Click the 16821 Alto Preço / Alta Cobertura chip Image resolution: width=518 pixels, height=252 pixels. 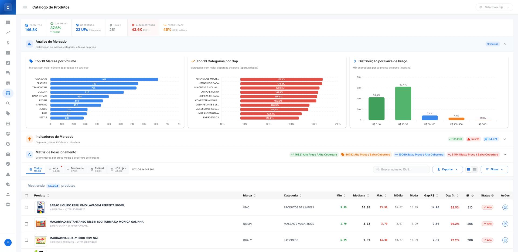(314, 155)
